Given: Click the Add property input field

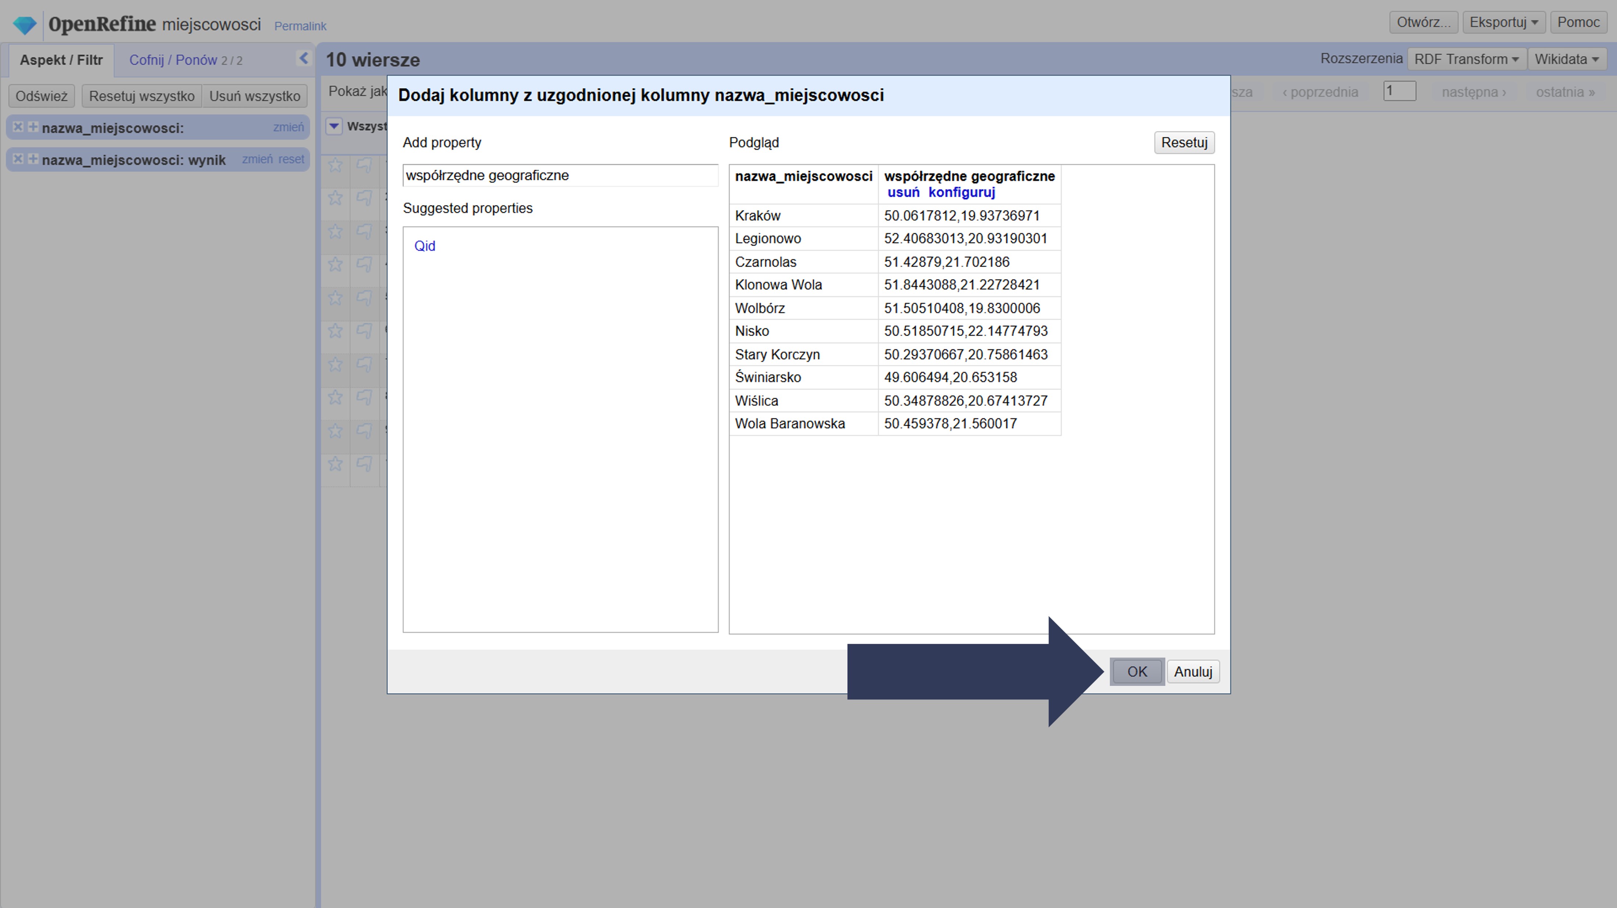Looking at the screenshot, I should 560,176.
